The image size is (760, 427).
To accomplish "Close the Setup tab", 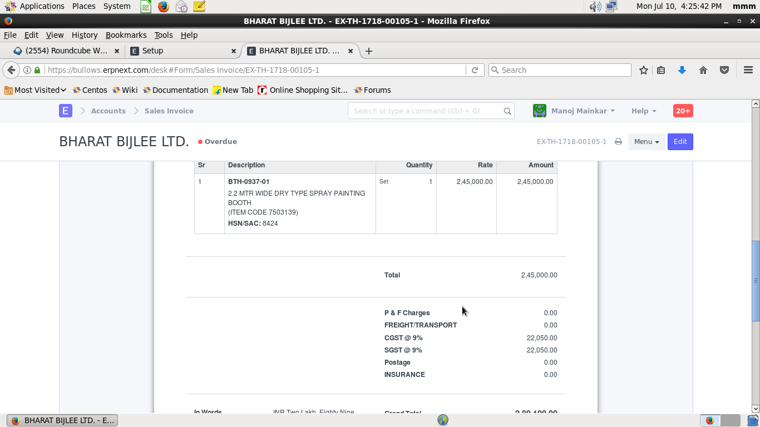I will coord(234,51).
